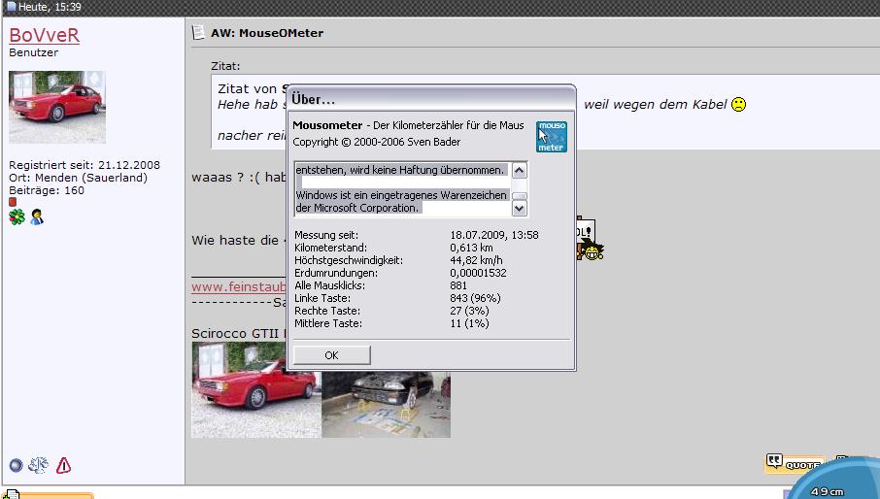Click the AW: MouseOMeter post title
The image size is (880, 499).
pyautogui.click(x=267, y=33)
